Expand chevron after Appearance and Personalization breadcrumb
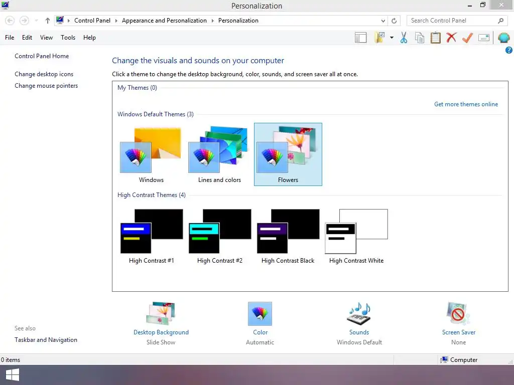Image resolution: width=514 pixels, height=385 pixels. click(212, 21)
